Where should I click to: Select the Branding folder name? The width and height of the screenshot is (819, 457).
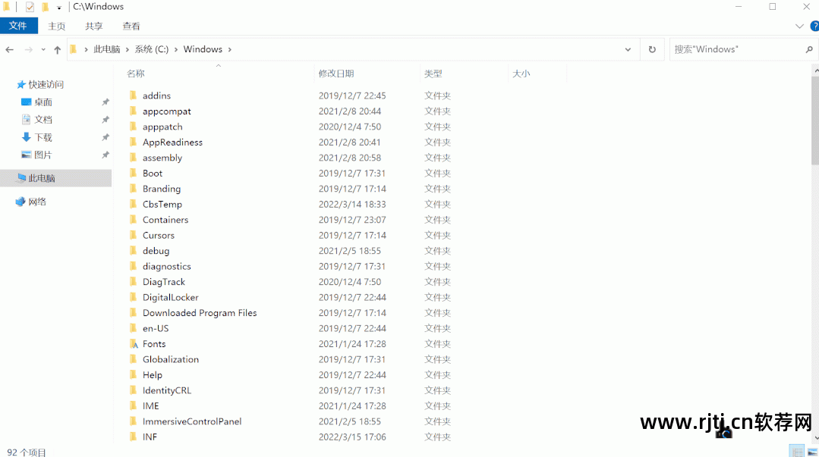[x=162, y=189]
